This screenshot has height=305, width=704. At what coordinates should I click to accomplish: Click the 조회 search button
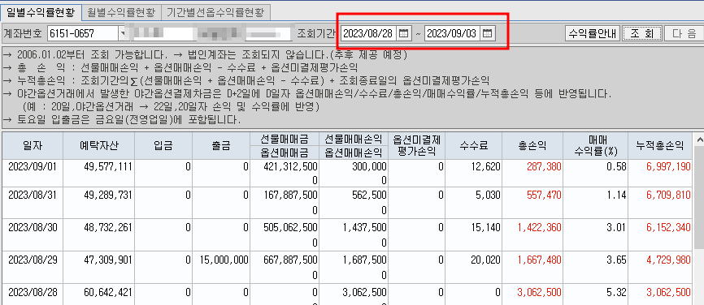[x=642, y=33]
